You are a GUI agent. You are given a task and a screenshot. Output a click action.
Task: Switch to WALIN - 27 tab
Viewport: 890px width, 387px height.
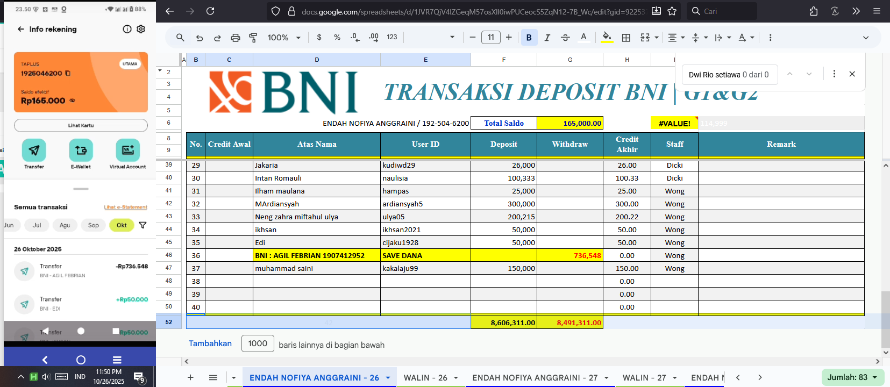pyautogui.click(x=644, y=378)
